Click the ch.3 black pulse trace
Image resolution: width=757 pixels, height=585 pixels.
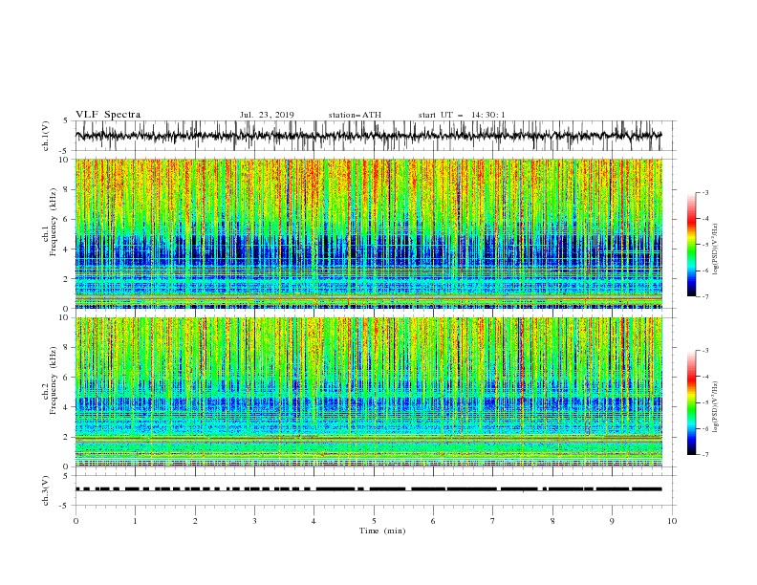pos(368,489)
